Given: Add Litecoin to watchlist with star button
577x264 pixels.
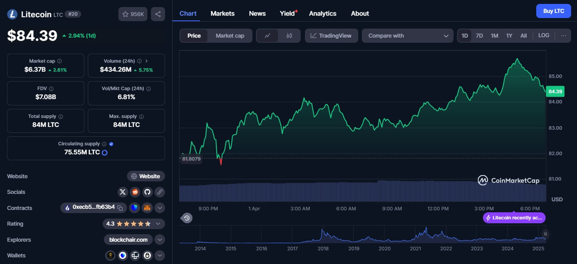Looking at the screenshot, I should tap(133, 14).
